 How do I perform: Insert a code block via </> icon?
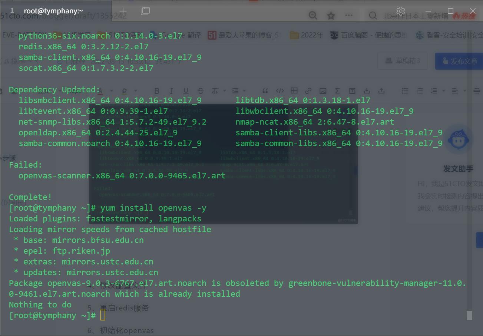280,91
